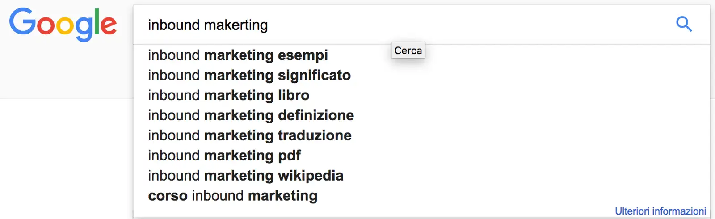Image resolution: width=715 pixels, height=219 pixels.
Task: Choose the "inbound marketing significato" suggestion
Action: [249, 75]
